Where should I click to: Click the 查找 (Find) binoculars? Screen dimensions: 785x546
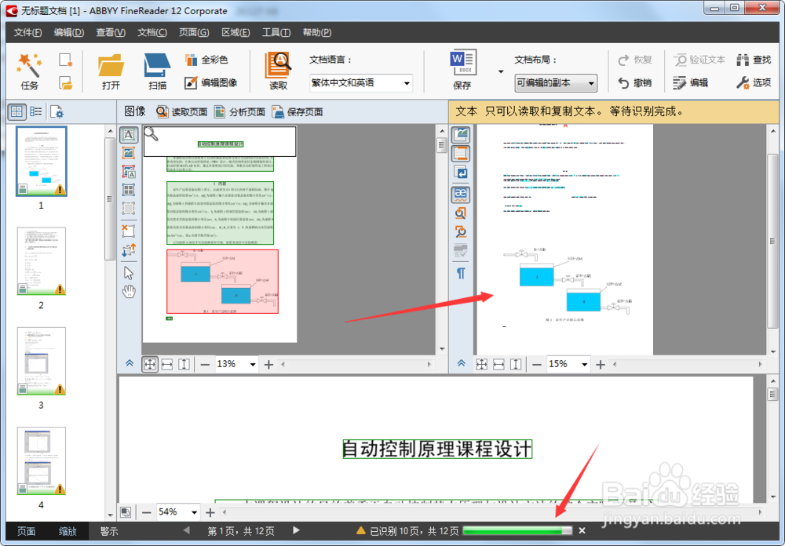pyautogui.click(x=754, y=60)
